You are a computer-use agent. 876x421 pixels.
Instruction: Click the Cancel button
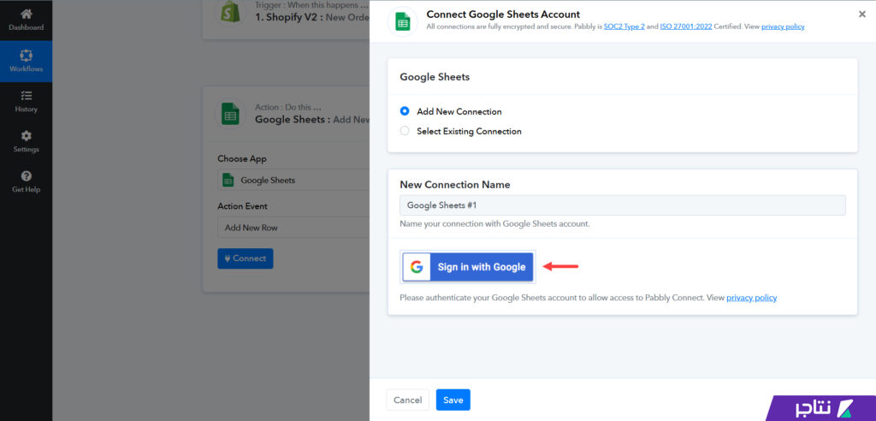pyautogui.click(x=407, y=400)
